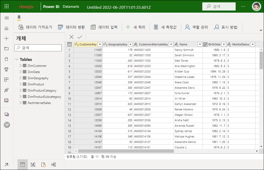Open BirthDate column filter dropdown
Image resolution: width=264 pixels, height=170 pixels.
tap(224, 44)
